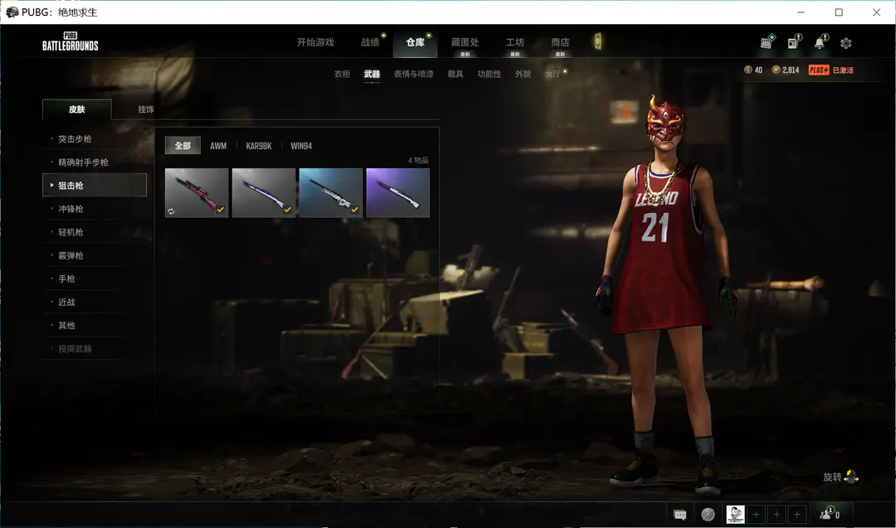896x528 pixels.
Task: Select 霰弹枪 in the weapon category list
Action: [95, 256]
